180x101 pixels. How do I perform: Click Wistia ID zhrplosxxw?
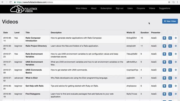coord(131,86)
